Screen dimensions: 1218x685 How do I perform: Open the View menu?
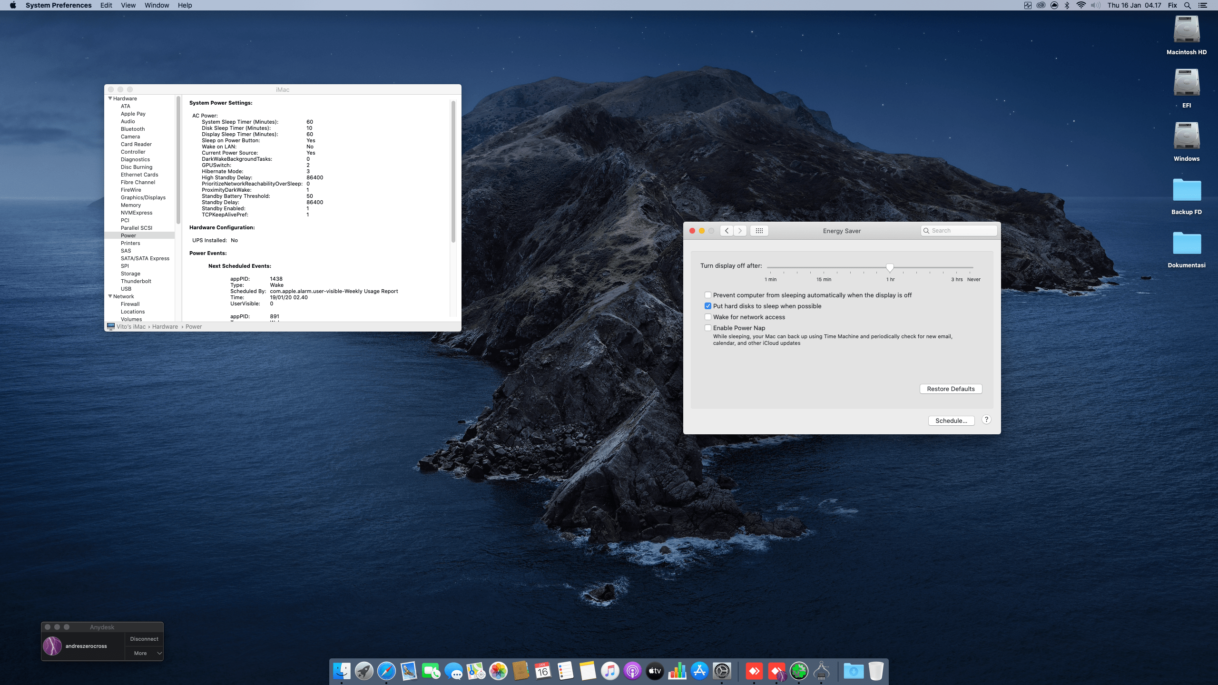pos(128,5)
